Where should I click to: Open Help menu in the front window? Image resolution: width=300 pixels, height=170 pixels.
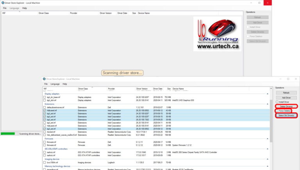[65, 84]
